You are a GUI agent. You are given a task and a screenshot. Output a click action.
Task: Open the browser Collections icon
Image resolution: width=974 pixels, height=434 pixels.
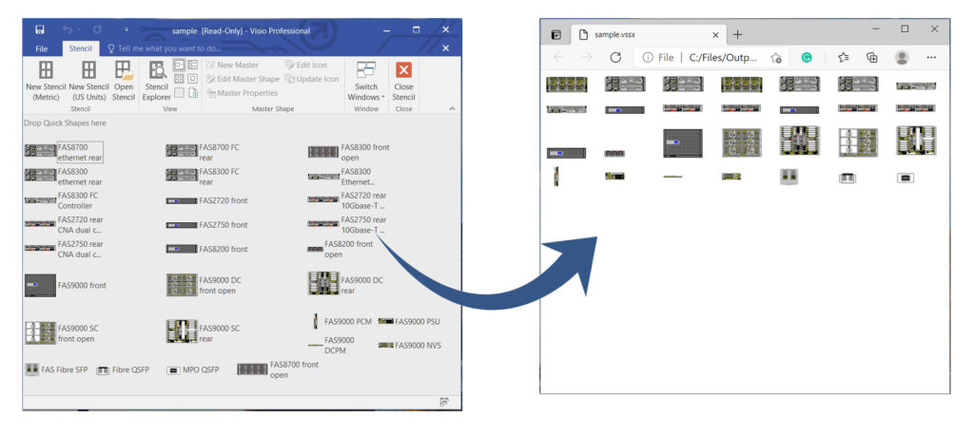pyautogui.click(x=871, y=58)
